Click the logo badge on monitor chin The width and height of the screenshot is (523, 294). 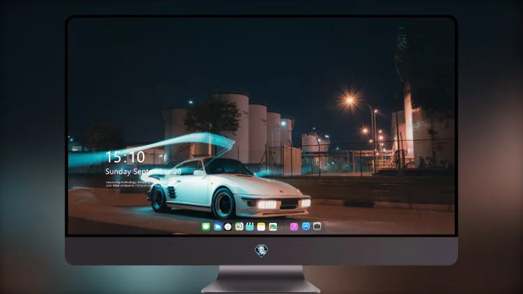[x=261, y=251]
